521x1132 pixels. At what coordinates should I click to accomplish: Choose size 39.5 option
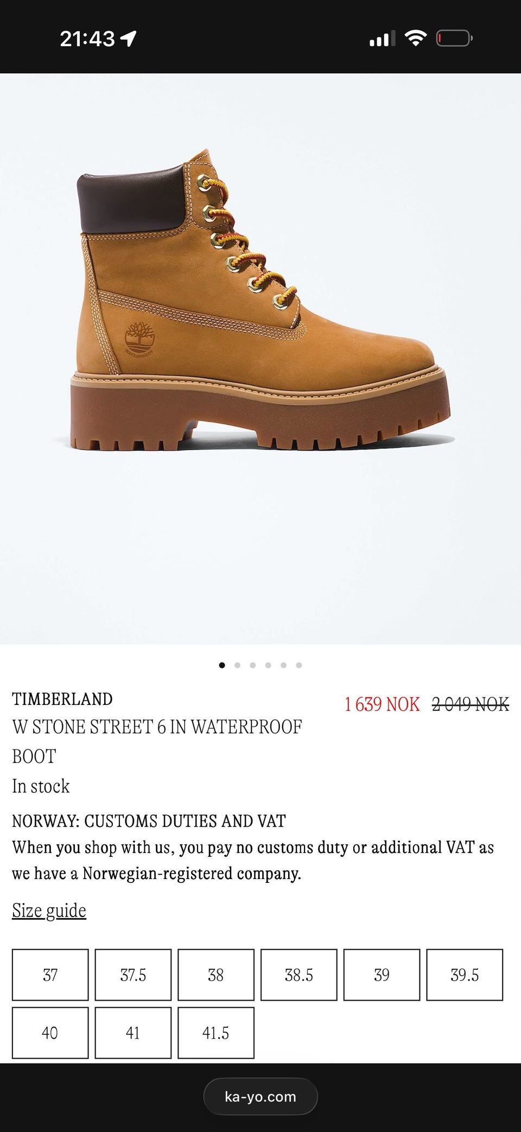click(x=465, y=975)
